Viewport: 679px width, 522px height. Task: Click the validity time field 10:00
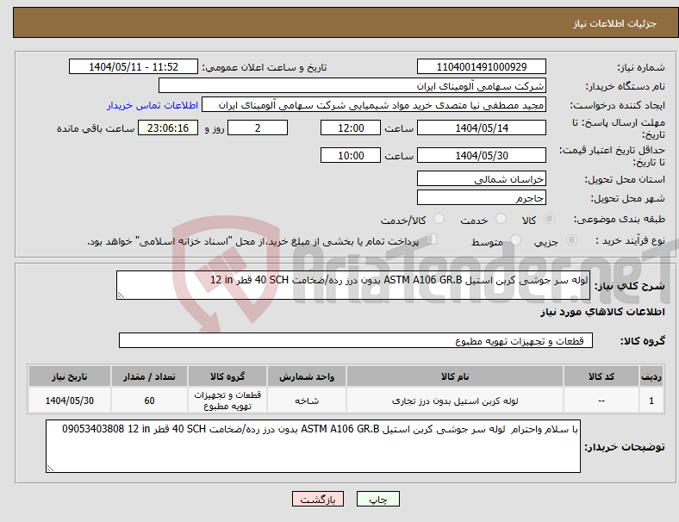(x=351, y=155)
